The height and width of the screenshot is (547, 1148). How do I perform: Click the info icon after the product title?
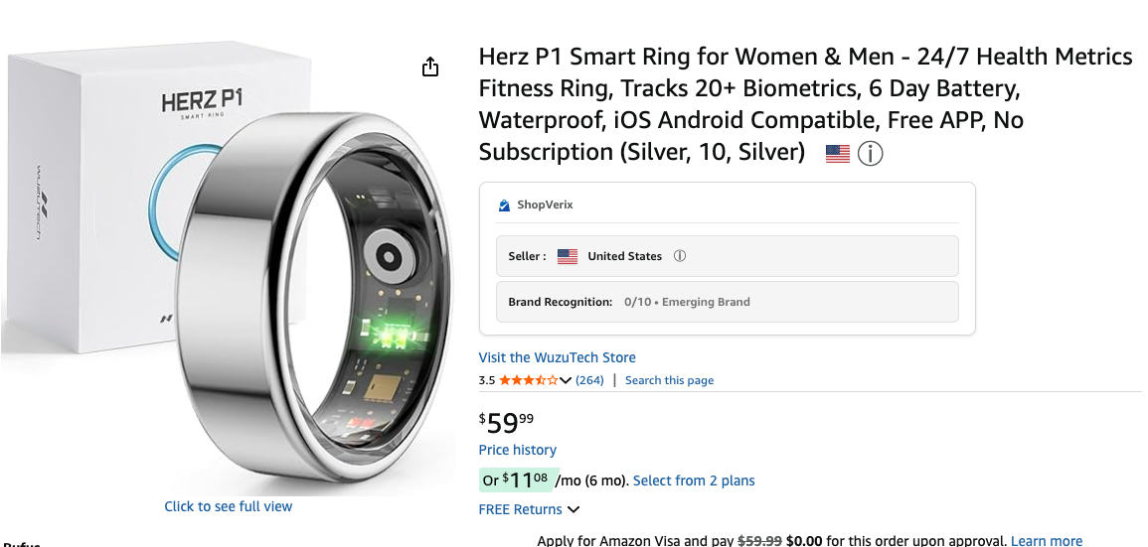pyautogui.click(x=870, y=154)
